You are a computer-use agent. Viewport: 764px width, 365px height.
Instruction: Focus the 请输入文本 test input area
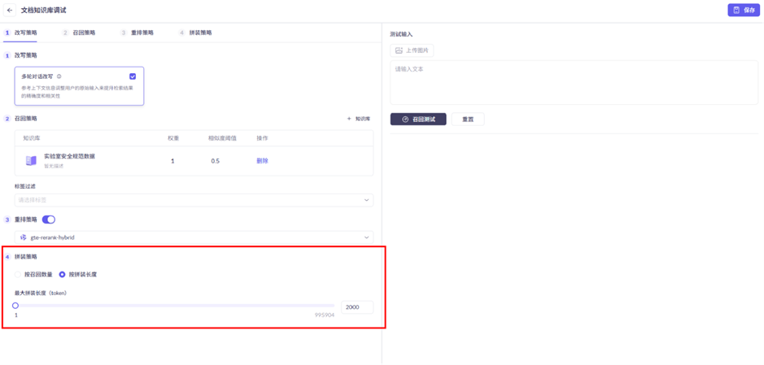(x=574, y=82)
